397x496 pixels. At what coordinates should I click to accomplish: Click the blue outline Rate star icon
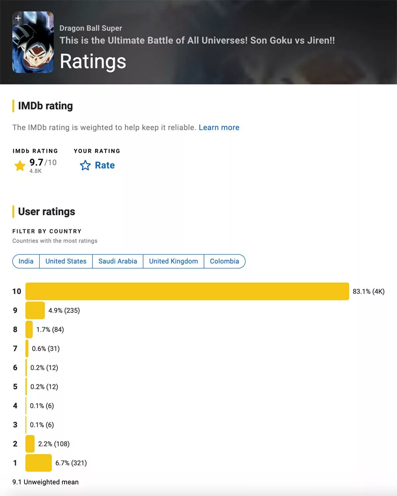85,165
